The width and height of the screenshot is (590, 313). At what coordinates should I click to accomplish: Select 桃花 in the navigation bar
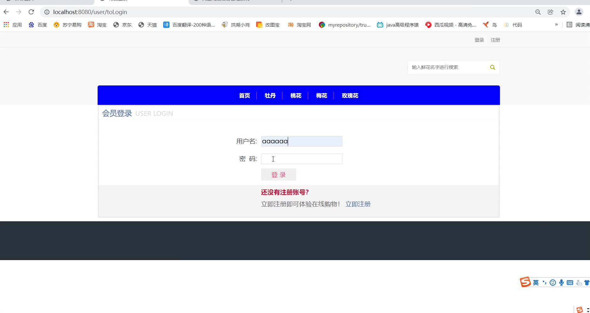pyautogui.click(x=296, y=95)
